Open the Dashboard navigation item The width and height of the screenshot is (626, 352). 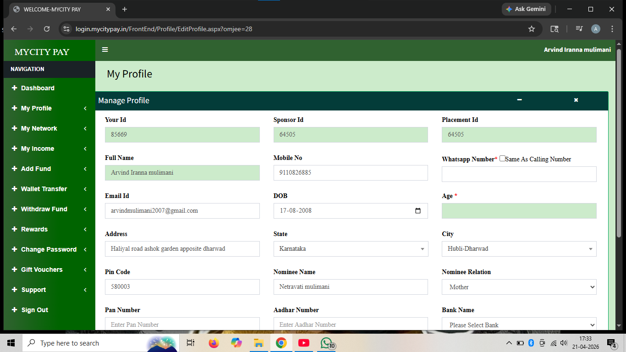[49, 88]
